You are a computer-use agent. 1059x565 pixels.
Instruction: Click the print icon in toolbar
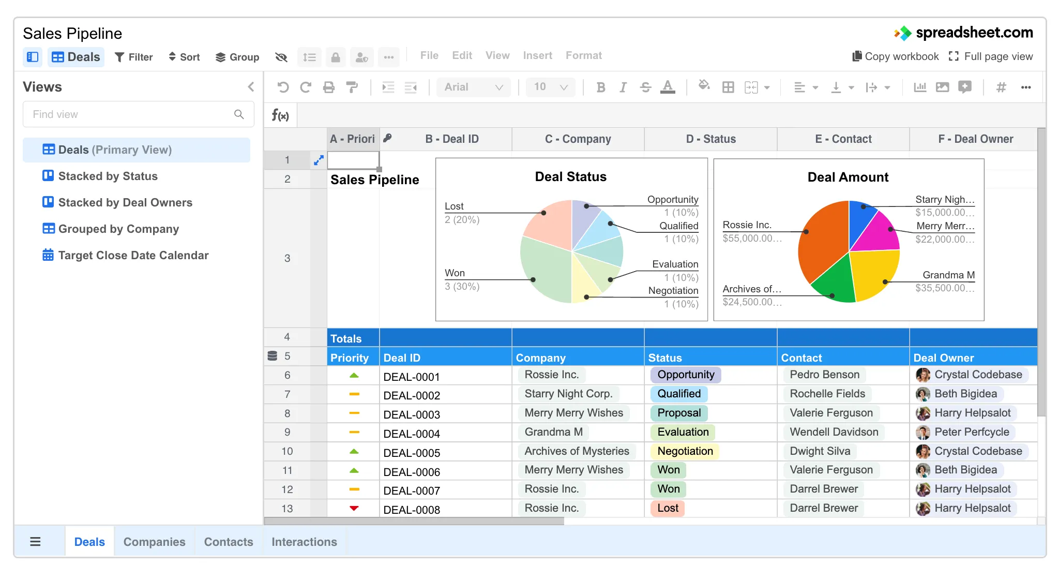(329, 87)
